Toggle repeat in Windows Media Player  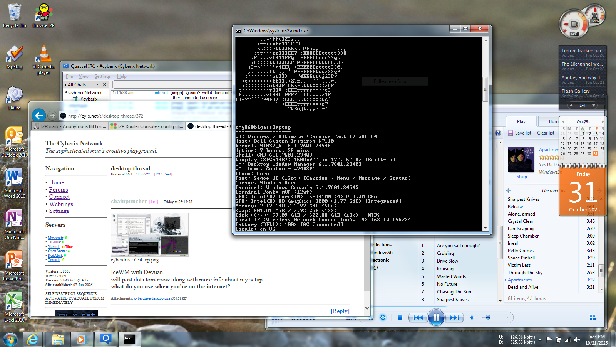383,318
